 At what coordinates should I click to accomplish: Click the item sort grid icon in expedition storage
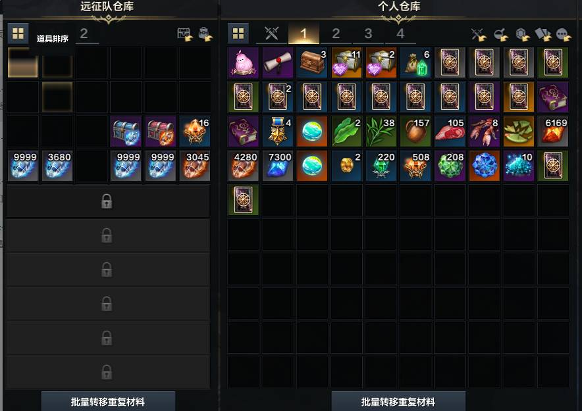coord(18,34)
